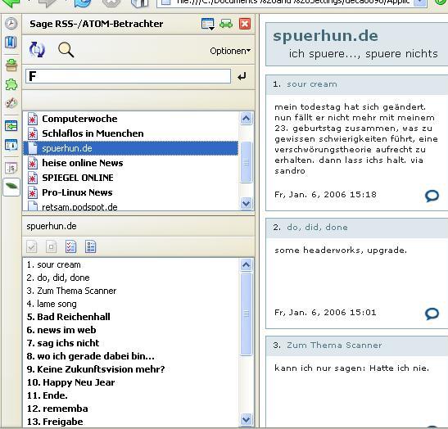The height and width of the screenshot is (429, 448).
Task: Click the item list scrollbar thumb
Action: click(246, 314)
